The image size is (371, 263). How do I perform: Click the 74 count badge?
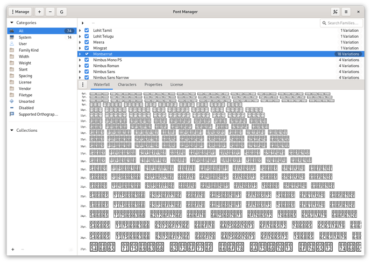click(69, 31)
